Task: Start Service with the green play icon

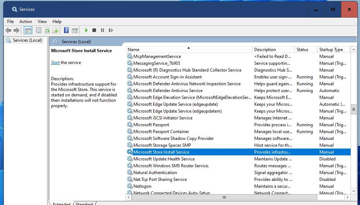Action: coord(86,30)
